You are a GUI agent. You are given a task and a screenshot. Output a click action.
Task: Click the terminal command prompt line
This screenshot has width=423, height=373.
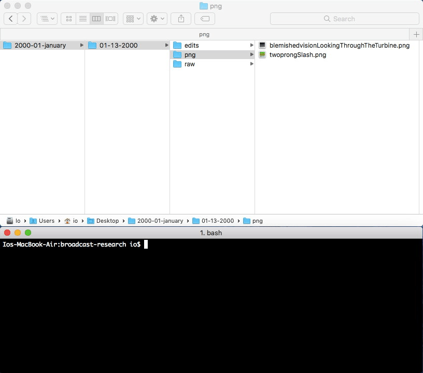pos(75,245)
